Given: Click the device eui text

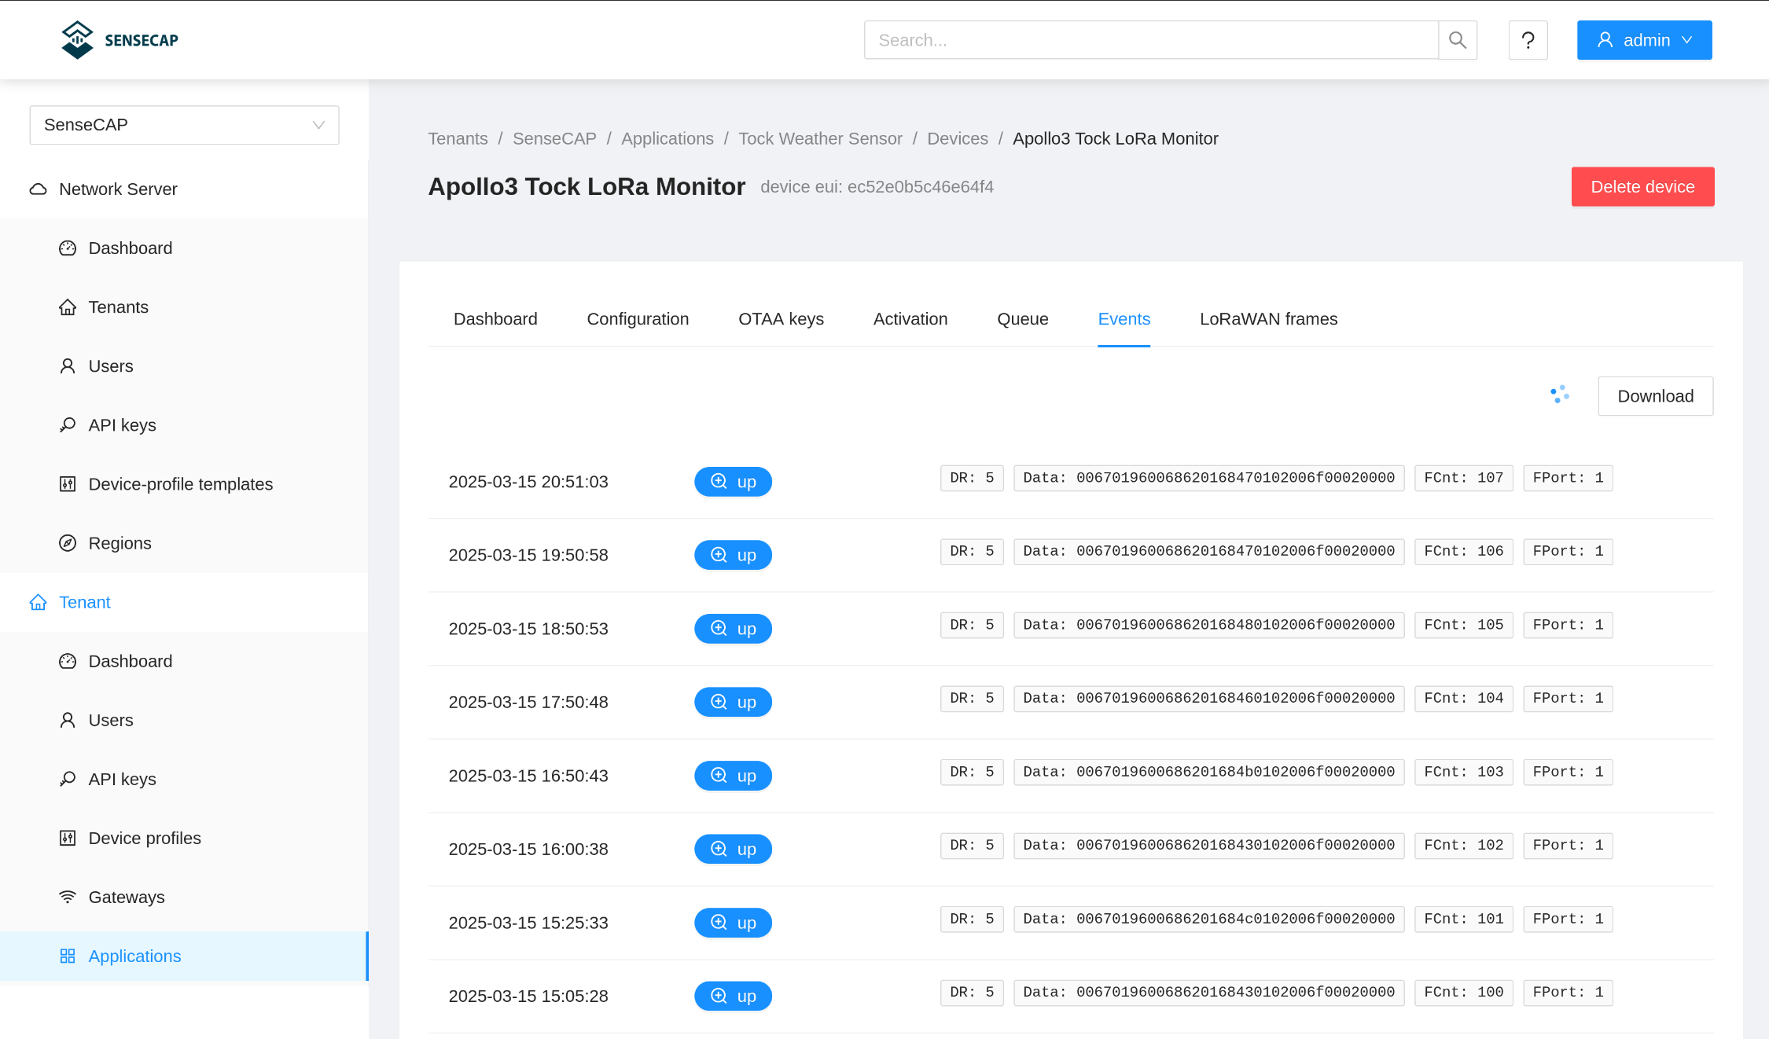Looking at the screenshot, I should (x=877, y=187).
